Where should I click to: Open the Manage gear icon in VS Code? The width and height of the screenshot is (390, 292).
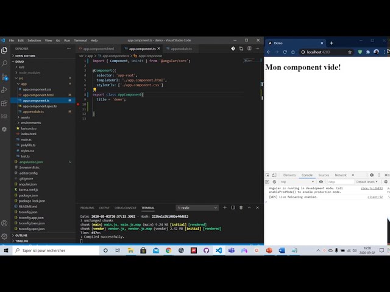4,236
